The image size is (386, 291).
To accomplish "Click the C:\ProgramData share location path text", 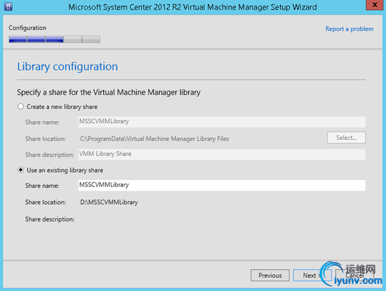I will coord(154,138).
